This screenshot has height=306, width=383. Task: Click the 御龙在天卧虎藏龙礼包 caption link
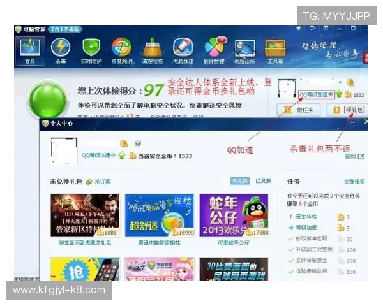pyautogui.click(x=85, y=243)
